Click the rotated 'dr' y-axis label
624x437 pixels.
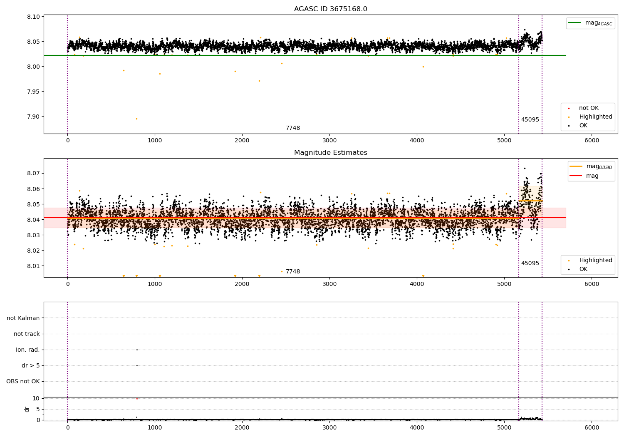click(x=27, y=409)
